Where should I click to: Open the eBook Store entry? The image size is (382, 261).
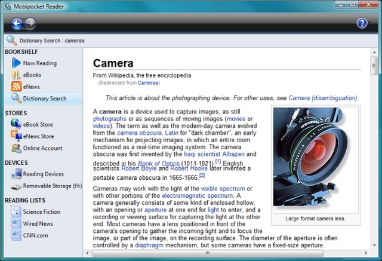tap(38, 125)
